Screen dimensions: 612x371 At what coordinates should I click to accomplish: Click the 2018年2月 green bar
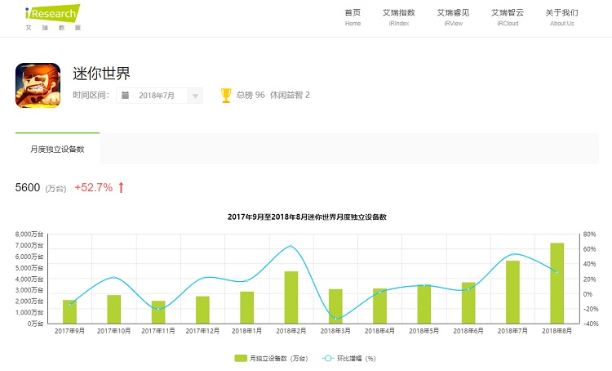pos(291,297)
